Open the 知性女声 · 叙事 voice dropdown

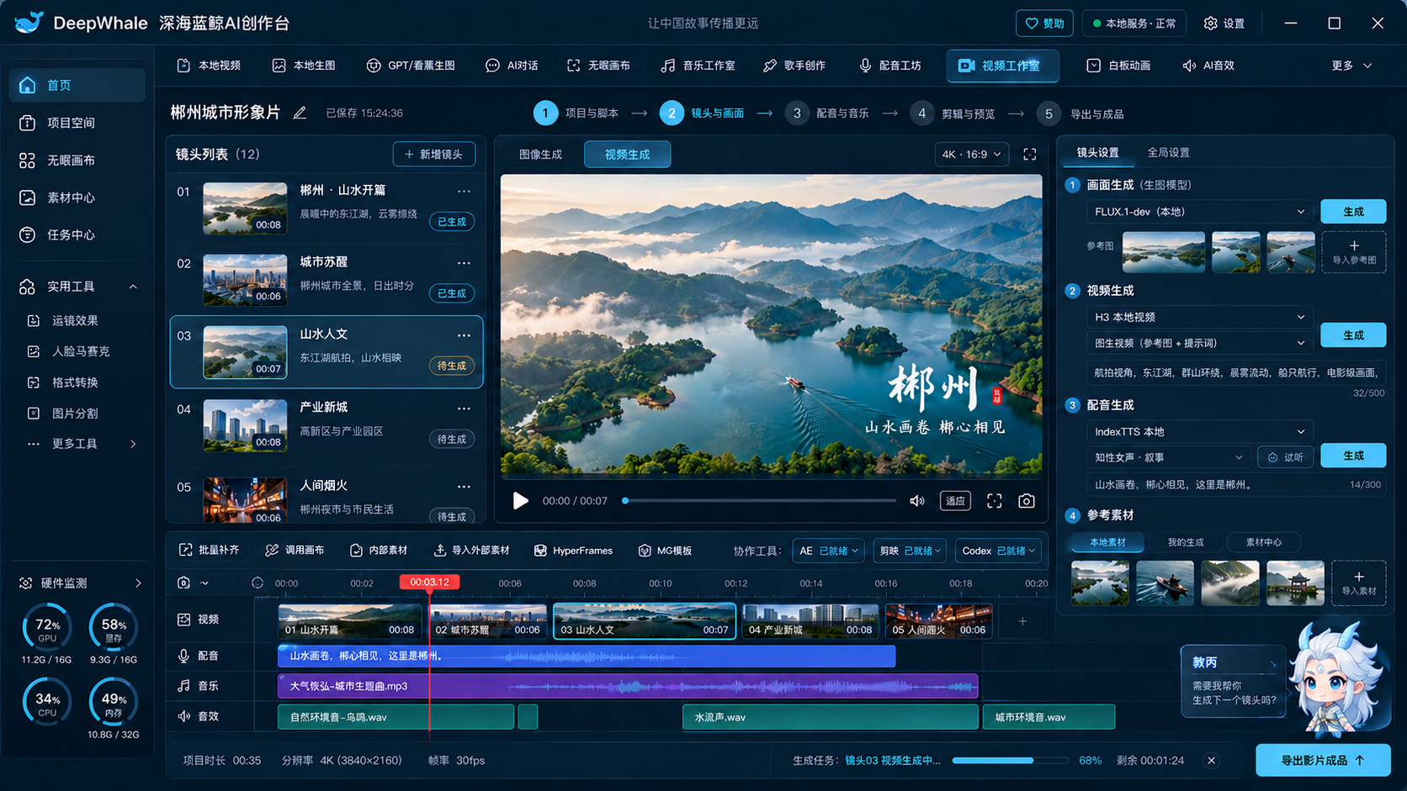pyautogui.click(x=1168, y=457)
